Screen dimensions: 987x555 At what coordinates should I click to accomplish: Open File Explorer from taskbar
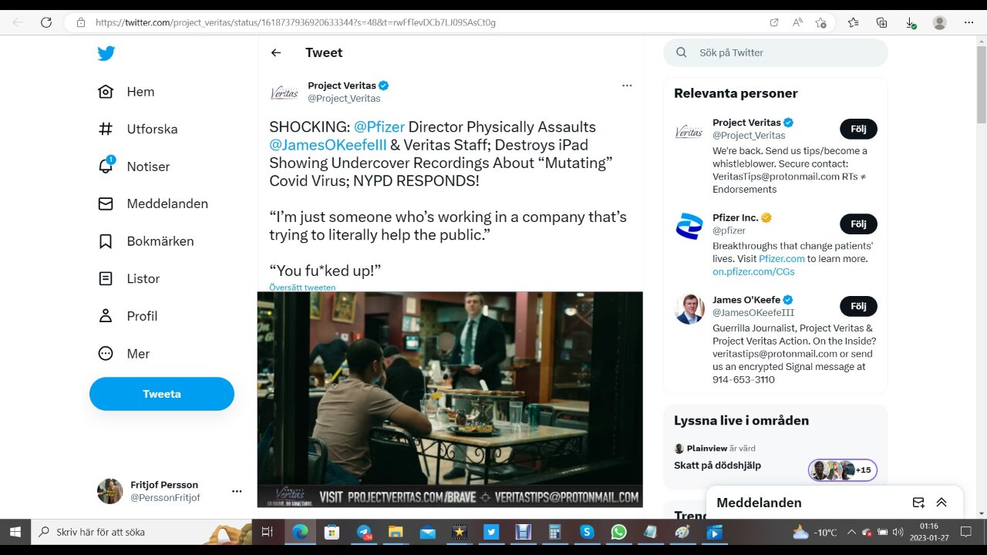[x=396, y=532]
